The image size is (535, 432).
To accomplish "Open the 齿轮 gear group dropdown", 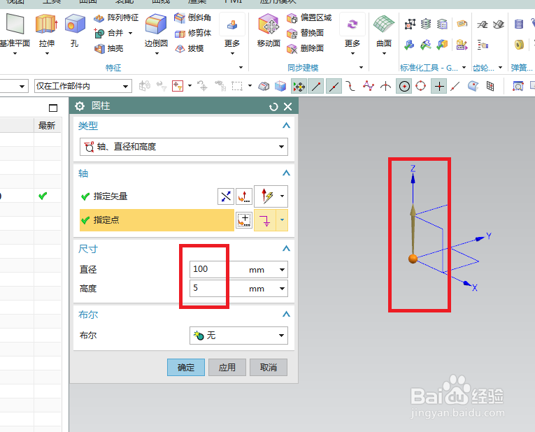I will pyautogui.click(x=501, y=68).
